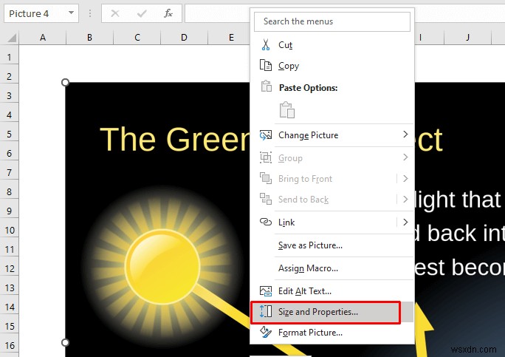Click the Paste Options clipboard icon
Viewport: 505px width, 357px height.
point(267,86)
